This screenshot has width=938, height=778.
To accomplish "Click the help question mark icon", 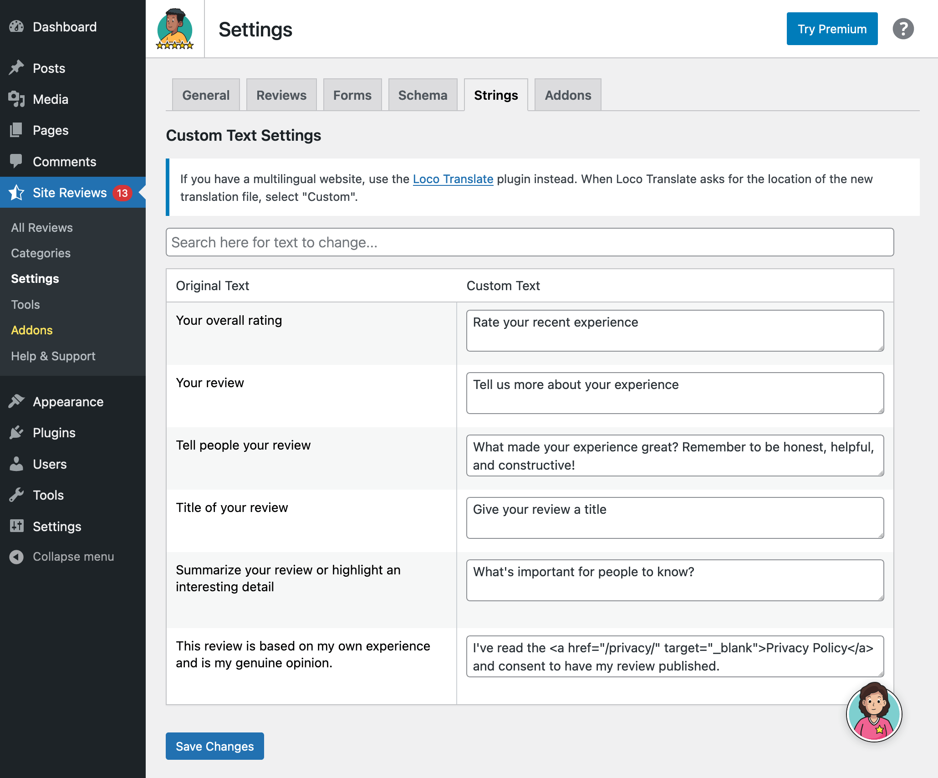I will [x=903, y=29].
